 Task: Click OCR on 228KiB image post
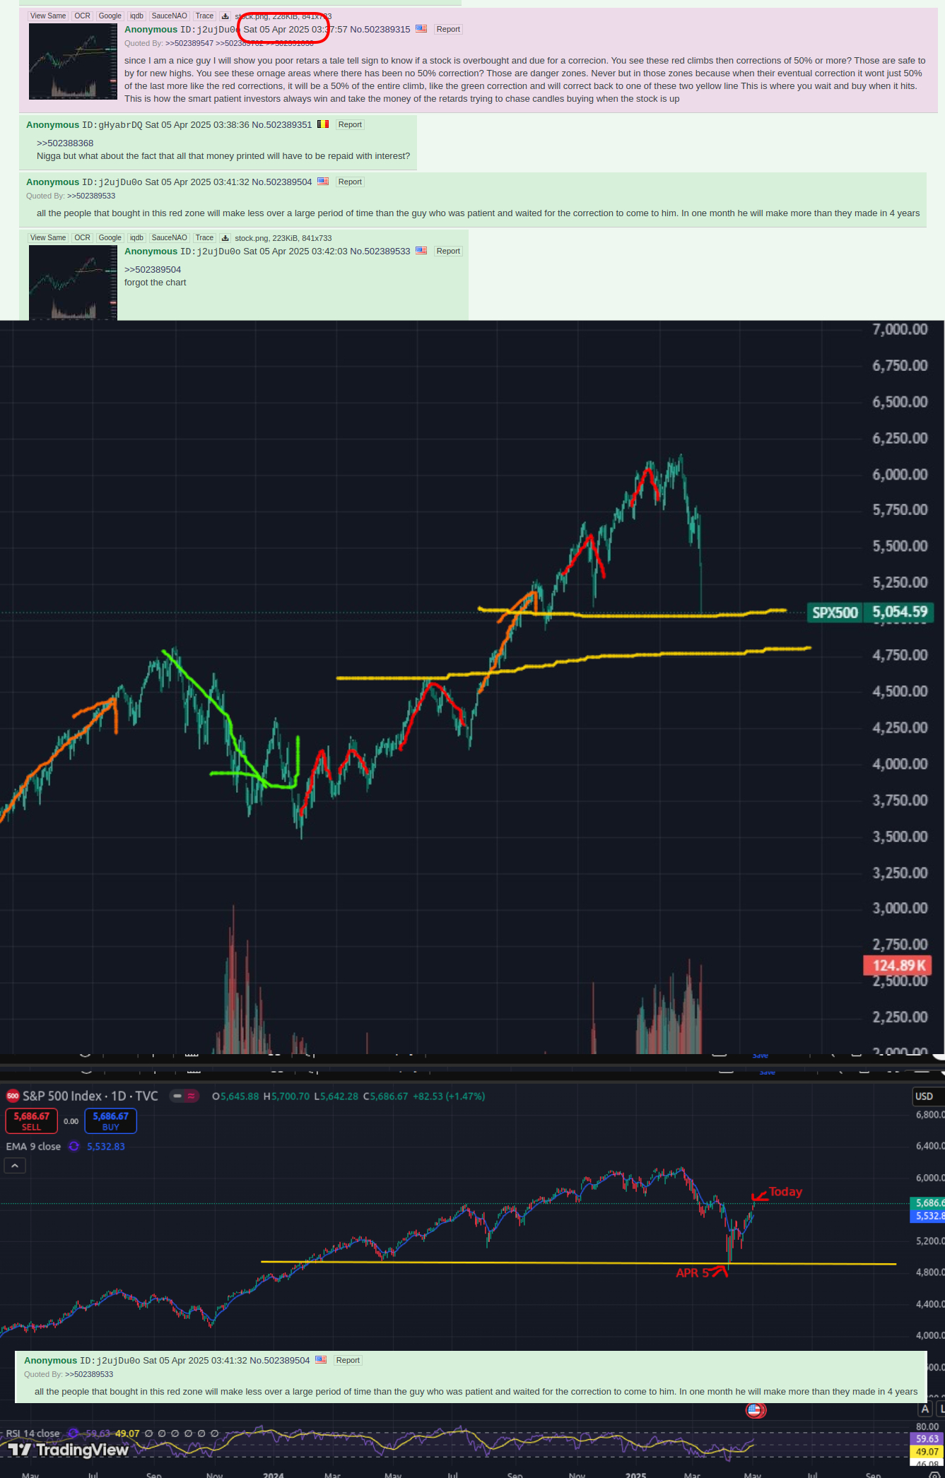pos(83,16)
